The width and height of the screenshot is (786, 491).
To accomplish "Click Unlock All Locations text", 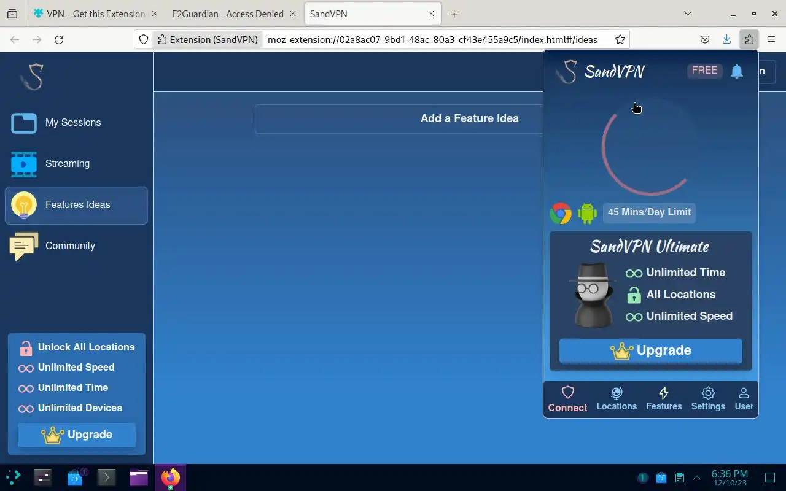I will pos(86,347).
